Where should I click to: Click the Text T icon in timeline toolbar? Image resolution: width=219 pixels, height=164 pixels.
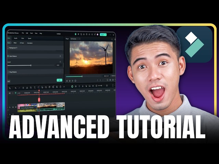click(x=35, y=87)
